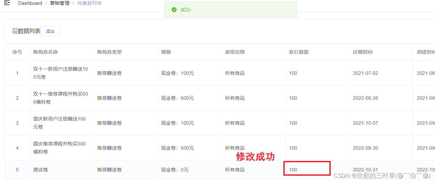Image resolution: width=435 pixels, height=182 pixels.
Task: Click 推荐赠送卷 type in row 2
Action: coord(110,98)
